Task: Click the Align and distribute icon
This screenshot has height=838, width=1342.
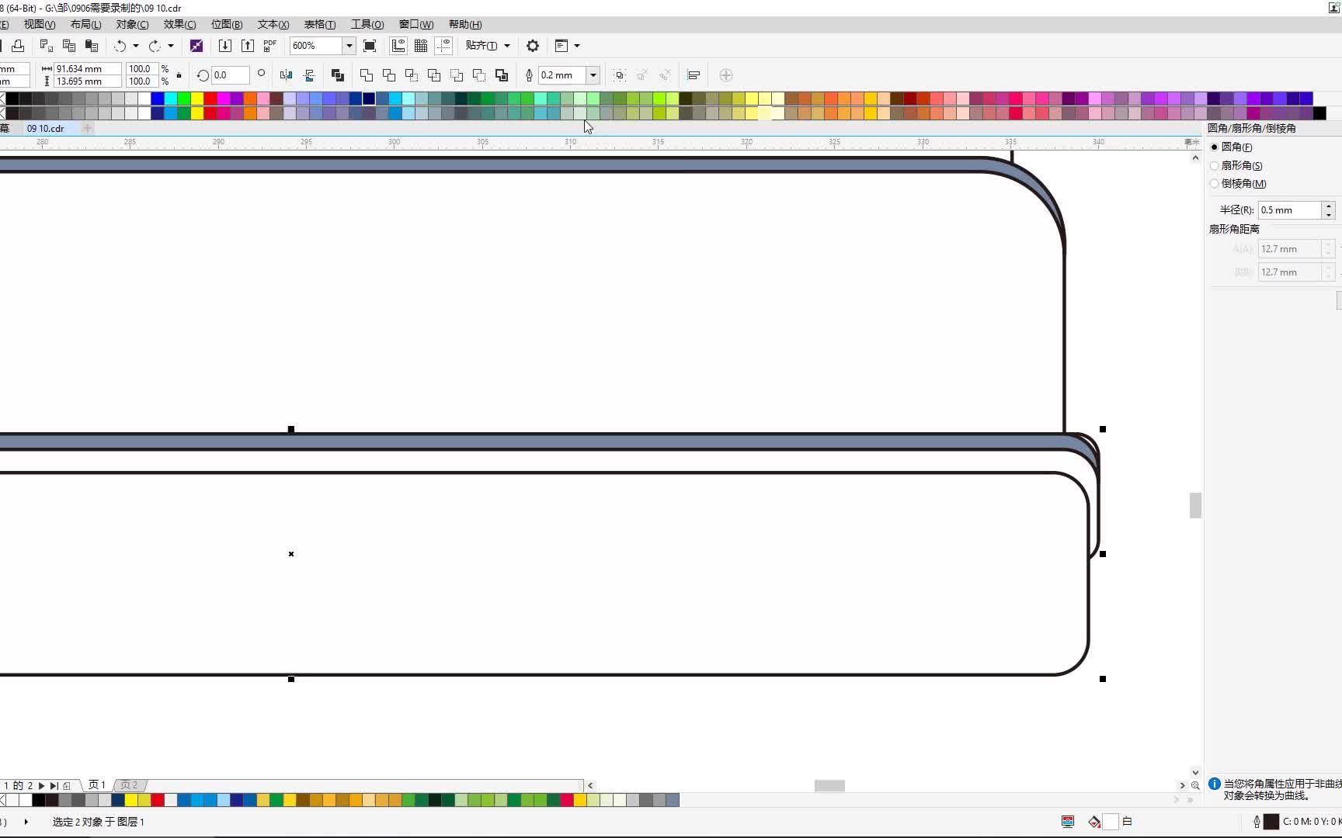Action: click(x=694, y=75)
